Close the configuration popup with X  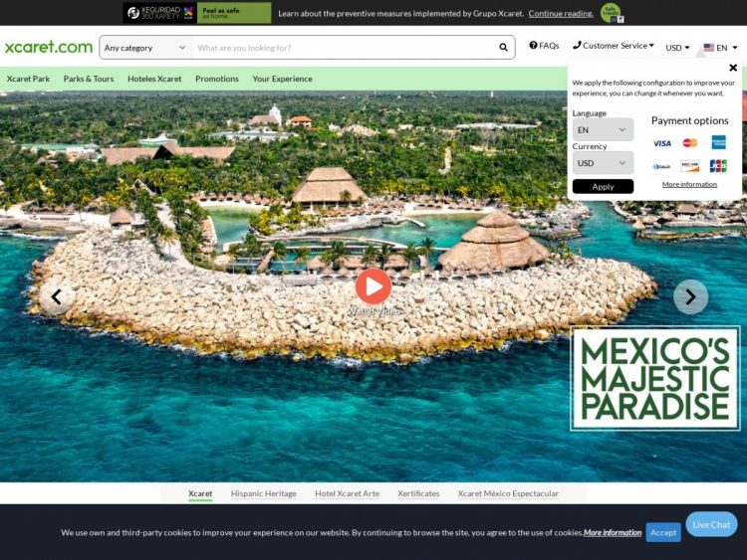(x=733, y=69)
